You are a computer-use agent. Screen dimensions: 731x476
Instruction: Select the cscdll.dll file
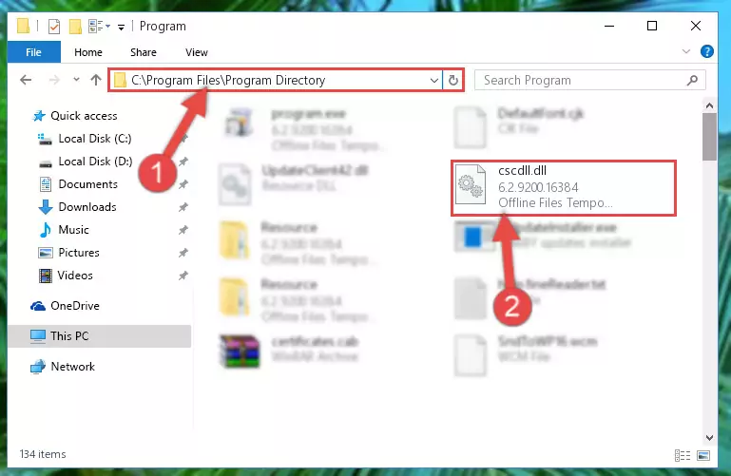click(564, 188)
